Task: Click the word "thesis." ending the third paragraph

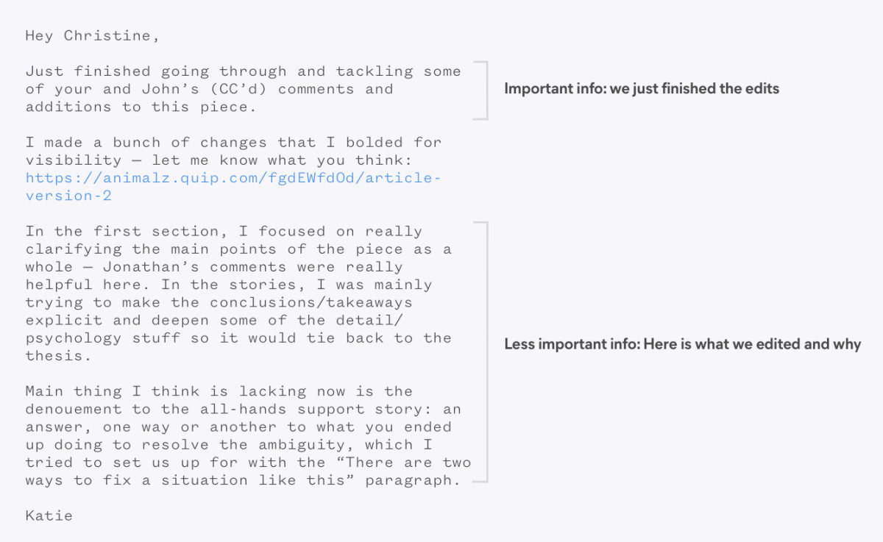Action: point(54,356)
